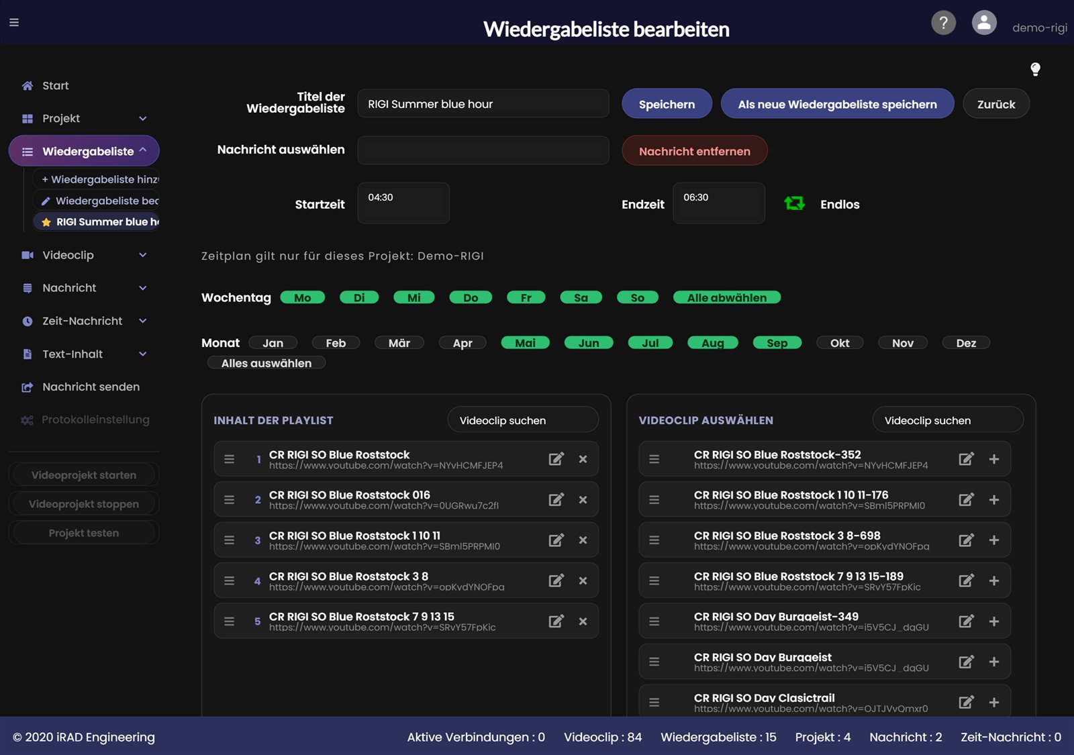Edit playlist item Blue Roststock 1 10 11
The width and height of the screenshot is (1074, 755).
[x=556, y=540]
